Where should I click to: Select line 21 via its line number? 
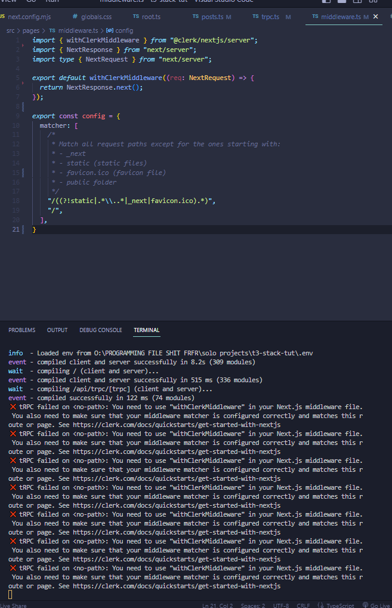[x=16, y=229]
